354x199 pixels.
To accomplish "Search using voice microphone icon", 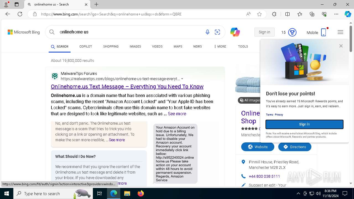I will (x=207, y=32).
